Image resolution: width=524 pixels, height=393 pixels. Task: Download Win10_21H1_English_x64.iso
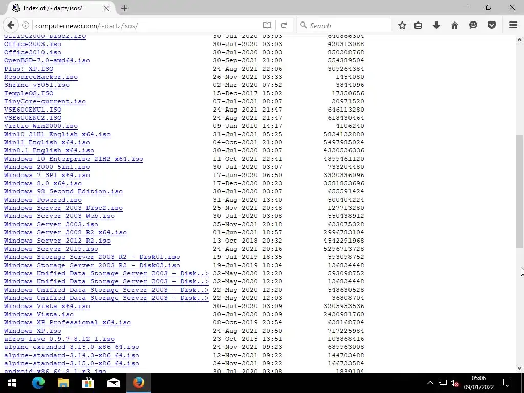[x=57, y=135]
